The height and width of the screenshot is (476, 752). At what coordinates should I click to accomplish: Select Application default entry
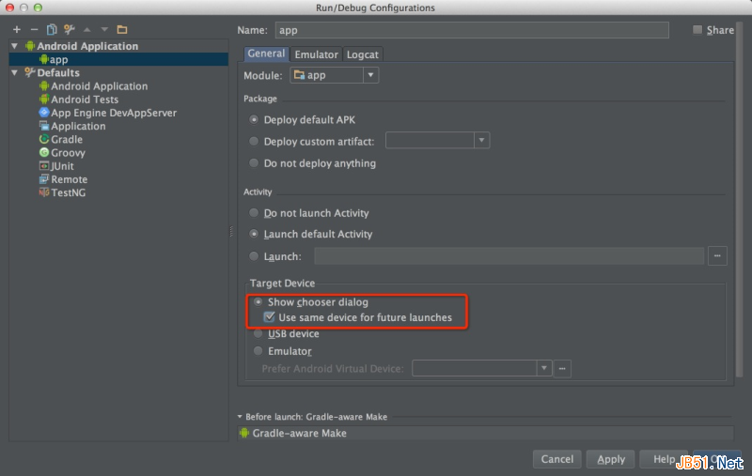click(72, 127)
